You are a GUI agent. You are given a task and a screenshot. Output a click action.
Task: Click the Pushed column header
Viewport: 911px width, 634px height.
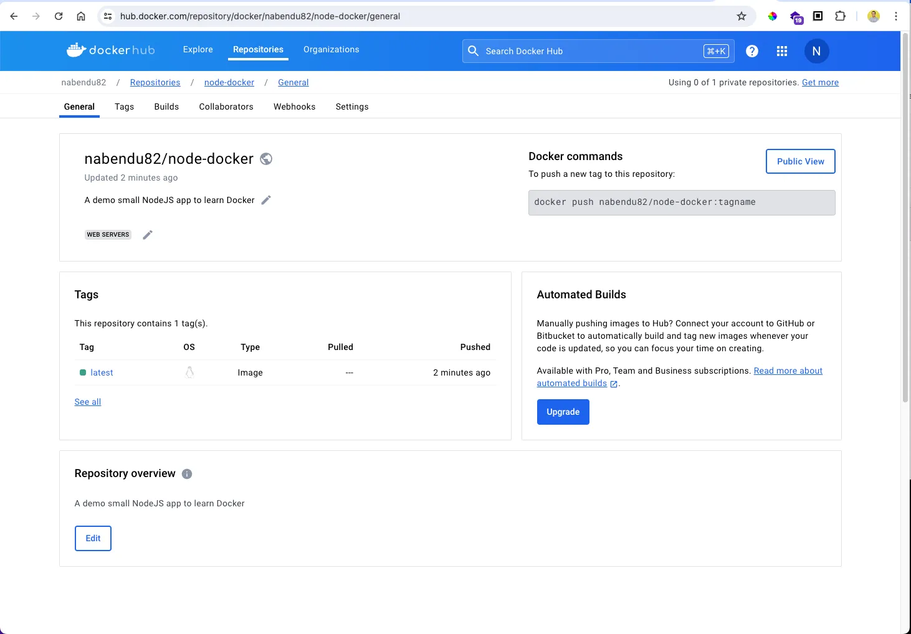pyautogui.click(x=475, y=347)
